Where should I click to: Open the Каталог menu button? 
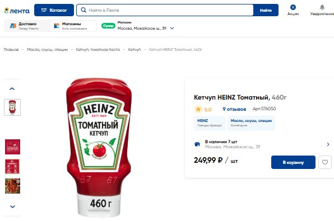[x=54, y=10]
